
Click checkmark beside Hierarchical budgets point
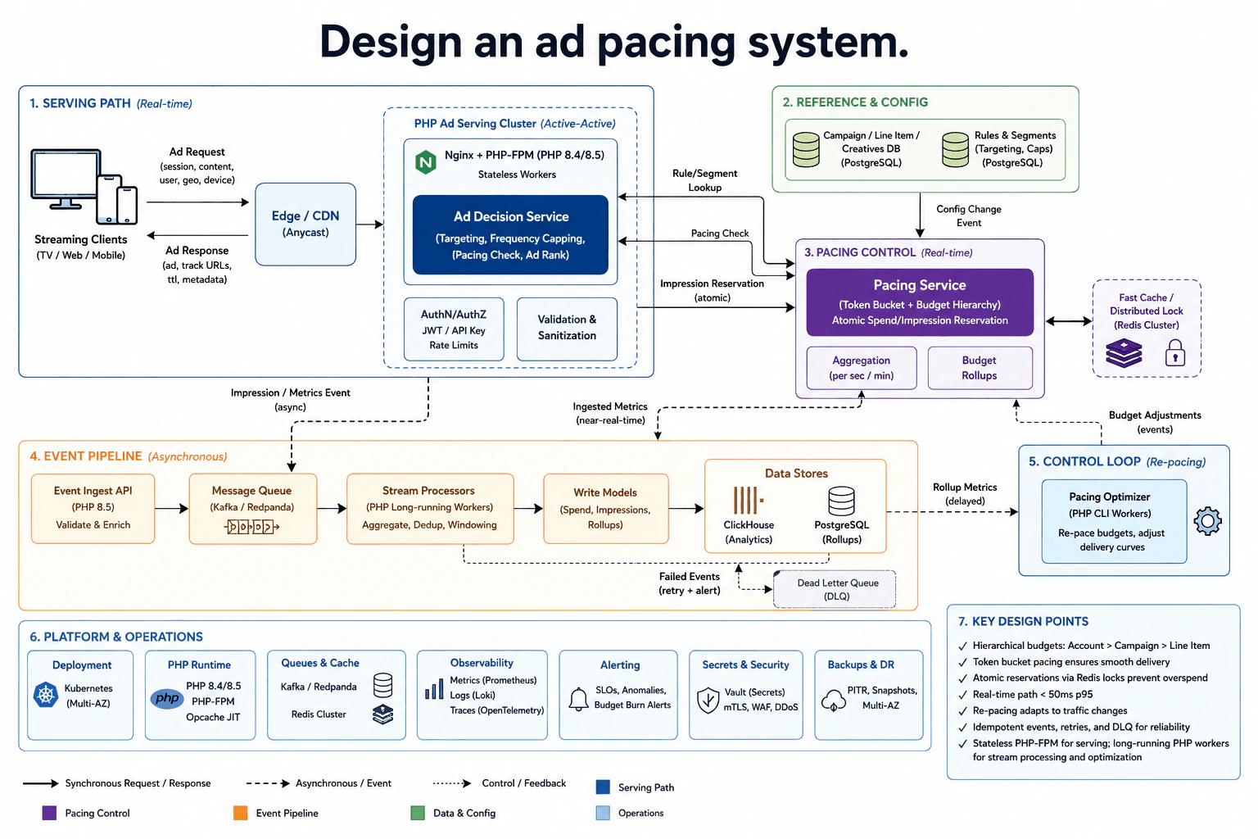962,646
